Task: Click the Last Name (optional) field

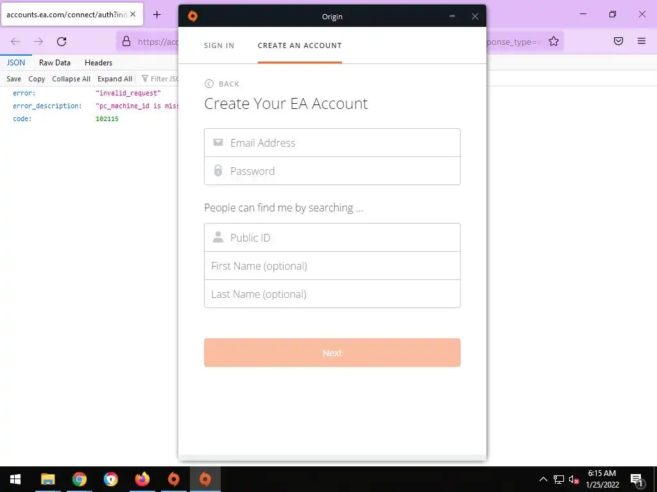Action: 332,293
